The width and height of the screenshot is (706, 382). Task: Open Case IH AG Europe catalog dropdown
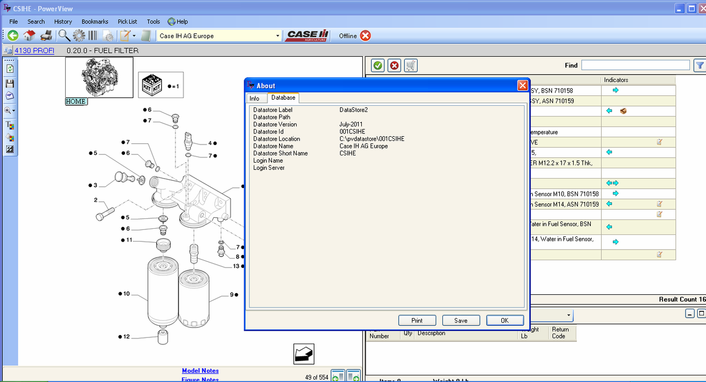[x=277, y=36]
